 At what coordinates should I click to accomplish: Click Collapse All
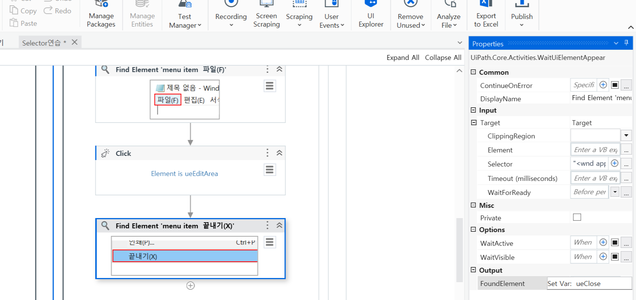click(443, 58)
